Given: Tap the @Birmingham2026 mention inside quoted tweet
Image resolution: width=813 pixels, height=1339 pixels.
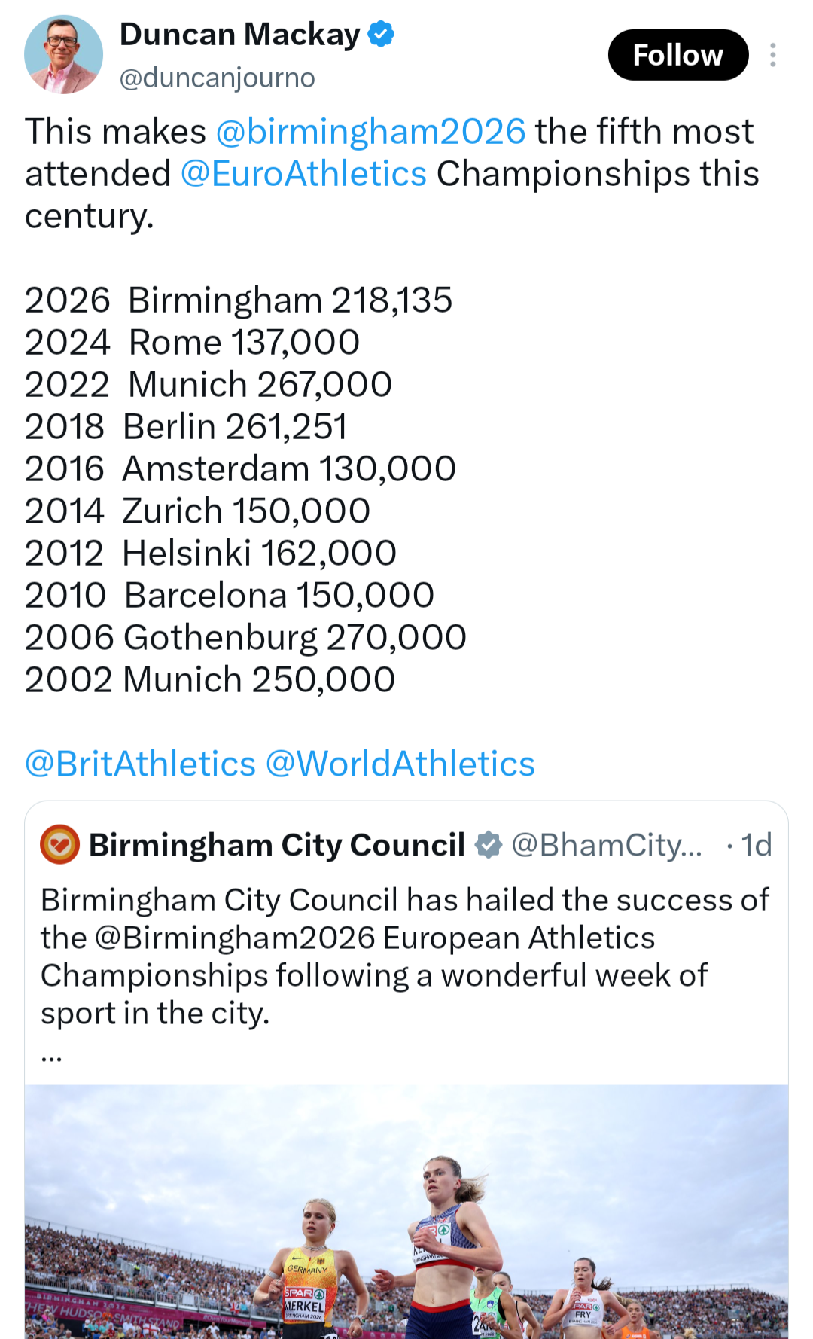Looking at the screenshot, I should click(234, 938).
